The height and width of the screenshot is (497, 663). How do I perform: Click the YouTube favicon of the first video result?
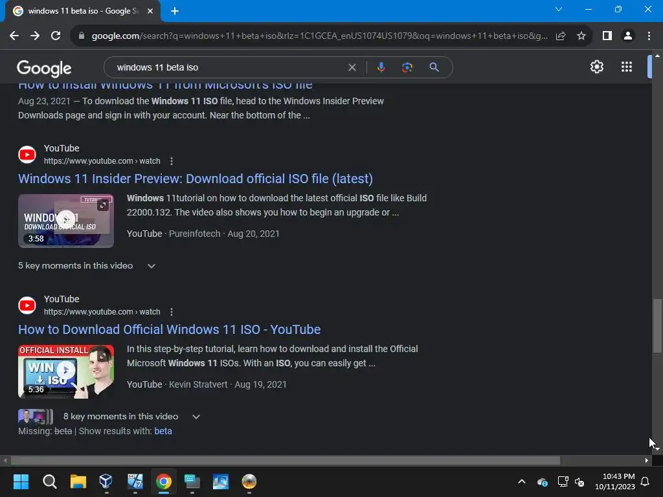27,155
